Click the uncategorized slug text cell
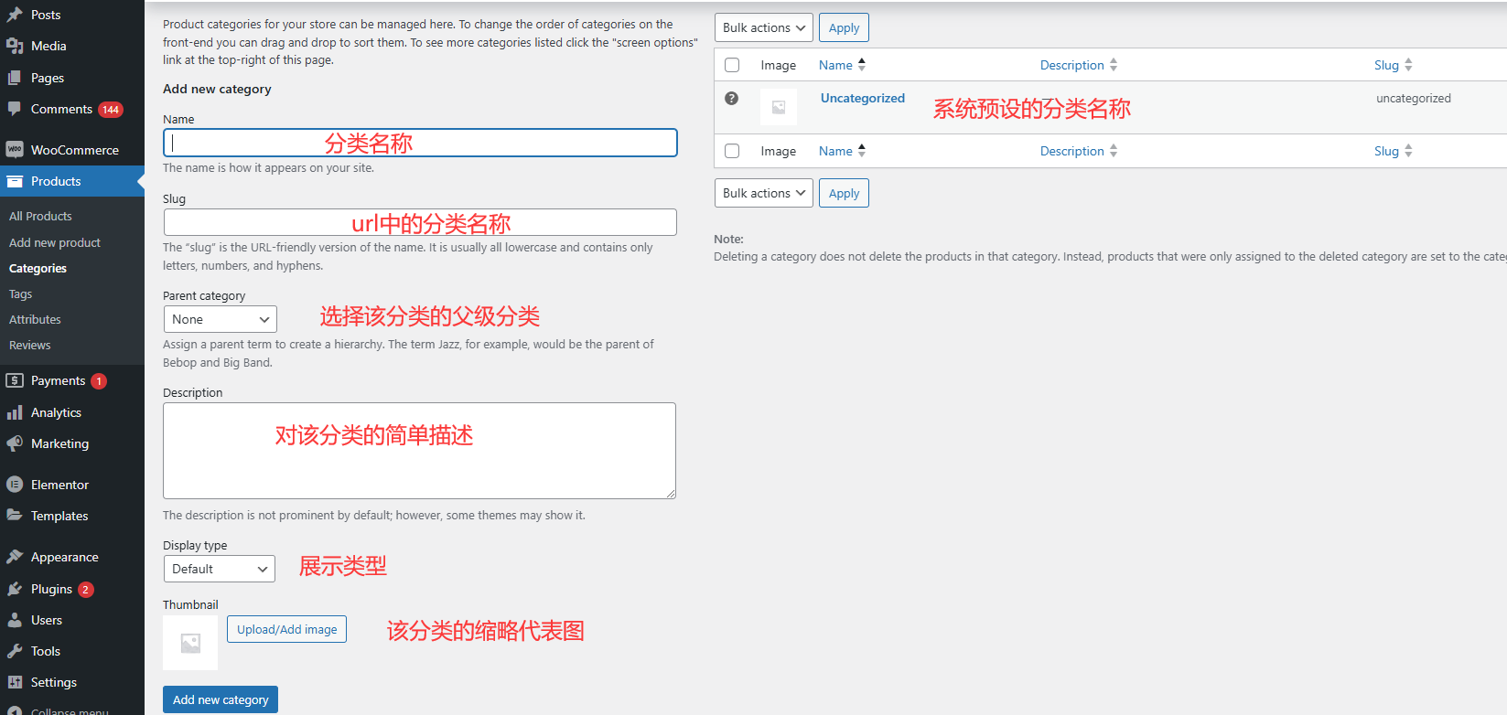 click(1414, 98)
